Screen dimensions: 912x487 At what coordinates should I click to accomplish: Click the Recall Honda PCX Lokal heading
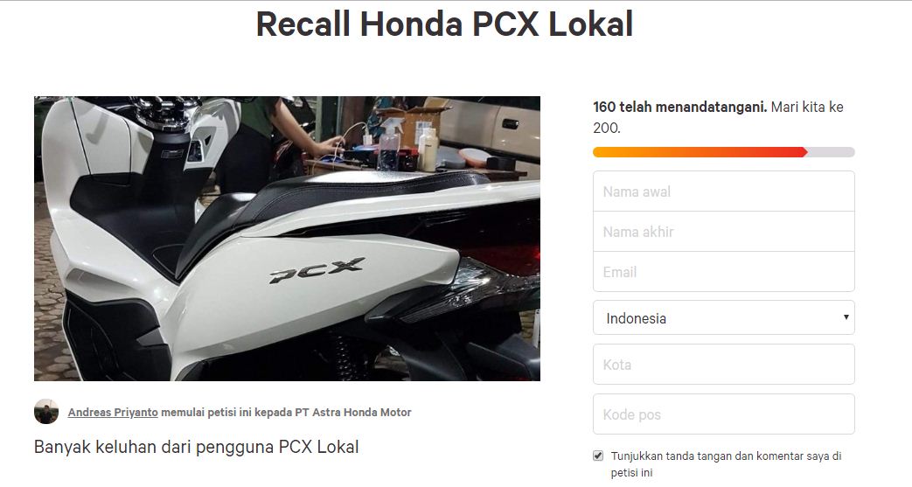tap(444, 24)
